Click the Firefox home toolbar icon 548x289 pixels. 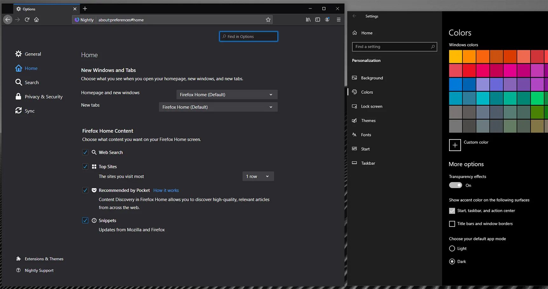37,20
